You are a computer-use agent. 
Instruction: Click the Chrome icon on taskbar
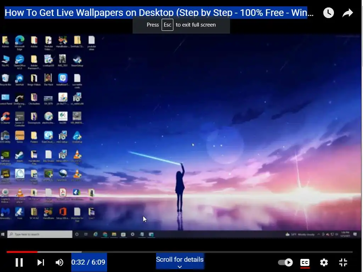tap(105, 234)
